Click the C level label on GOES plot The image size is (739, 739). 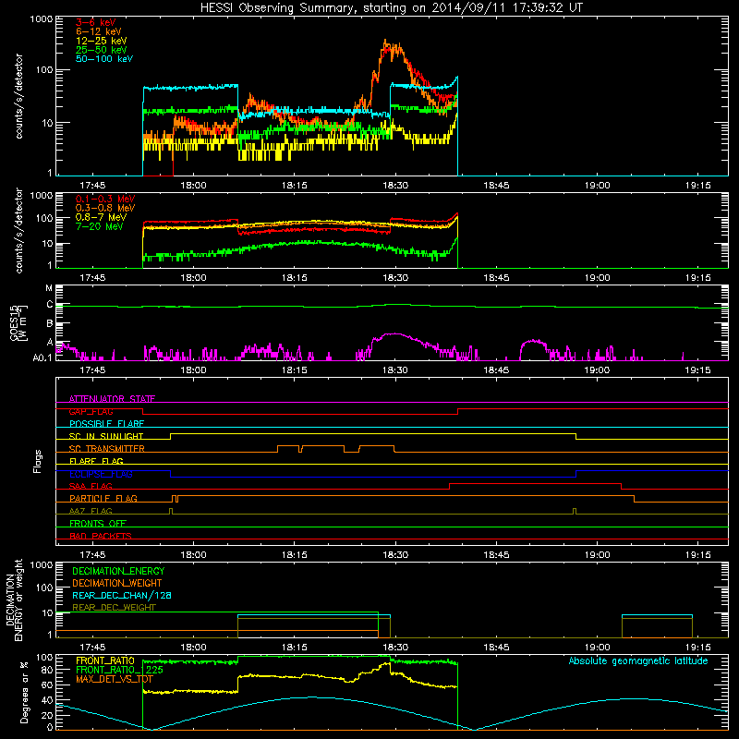click(x=50, y=305)
